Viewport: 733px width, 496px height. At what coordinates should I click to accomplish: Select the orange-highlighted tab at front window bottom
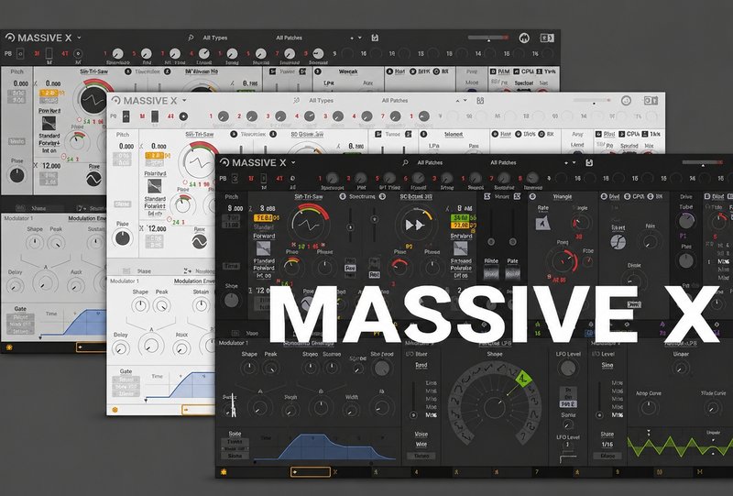tap(311, 471)
